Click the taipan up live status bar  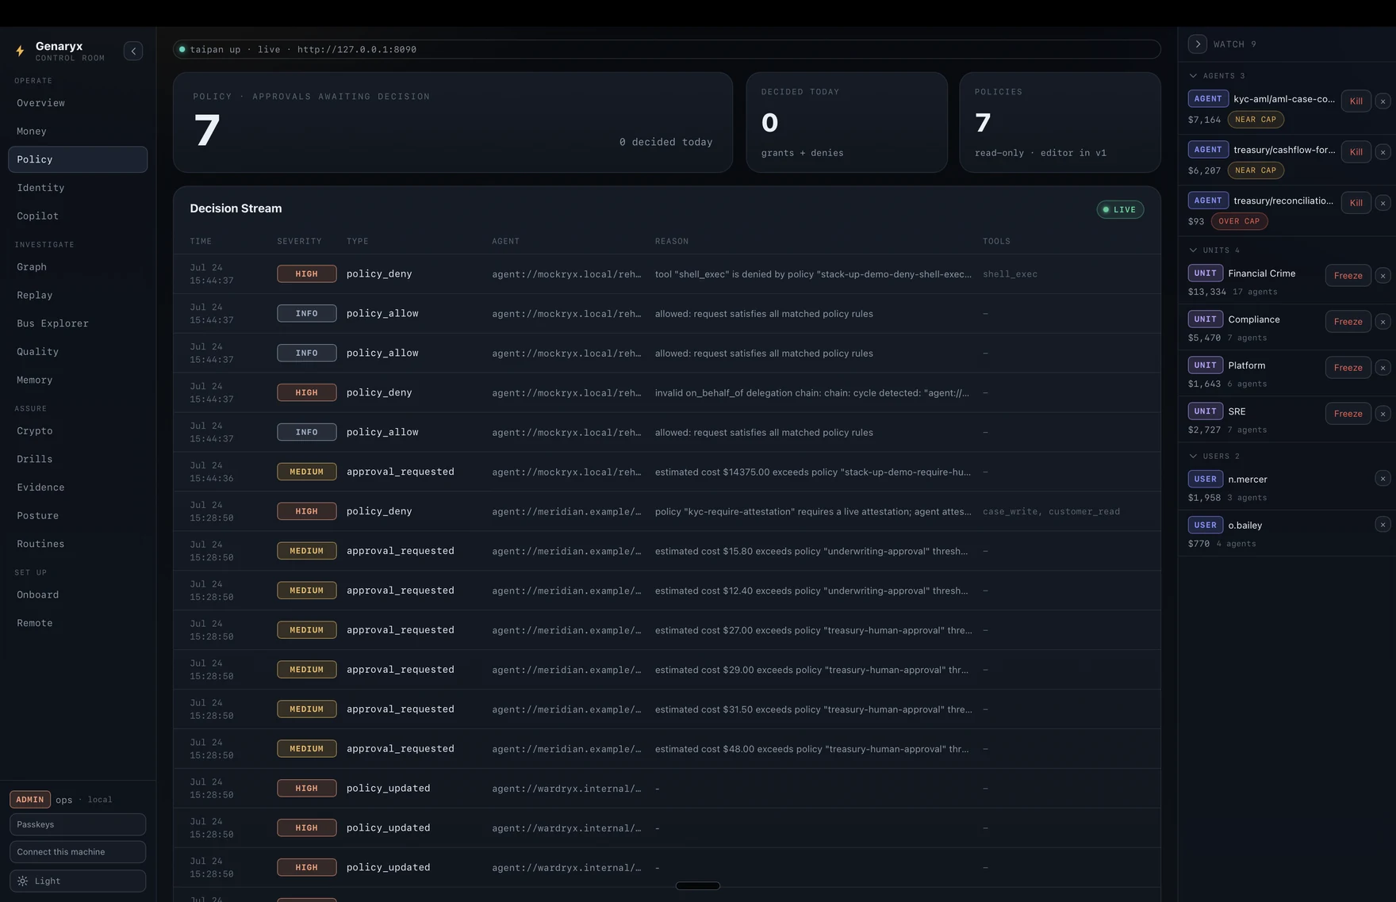click(667, 49)
